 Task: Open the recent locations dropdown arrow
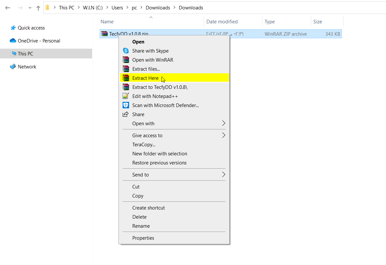point(30,8)
